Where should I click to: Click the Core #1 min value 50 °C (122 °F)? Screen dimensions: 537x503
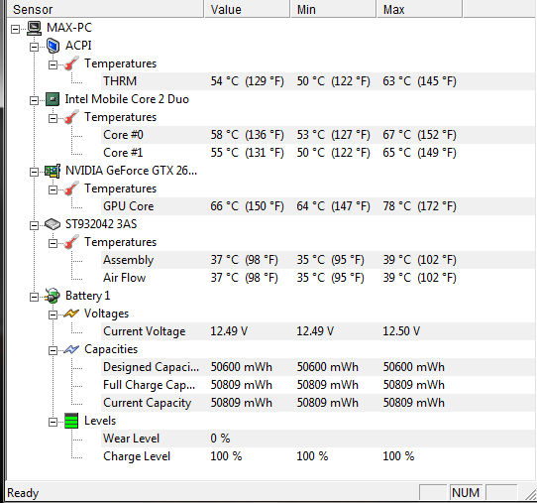tap(334, 153)
